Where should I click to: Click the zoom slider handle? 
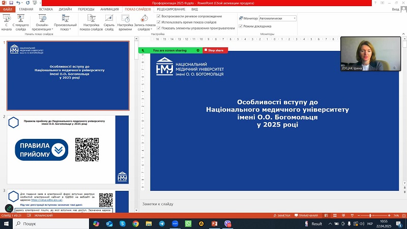(370, 215)
